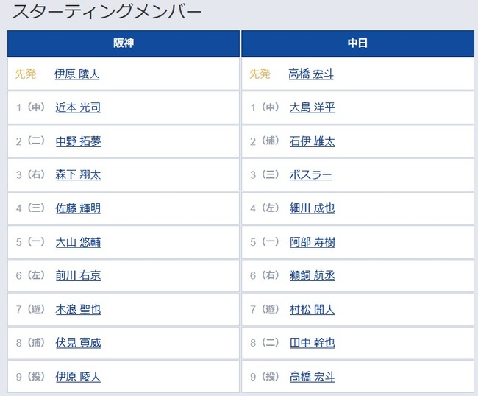The height and width of the screenshot is (396, 478).
Task: Click 鵜飼 航丞 player link
Action: tap(312, 275)
